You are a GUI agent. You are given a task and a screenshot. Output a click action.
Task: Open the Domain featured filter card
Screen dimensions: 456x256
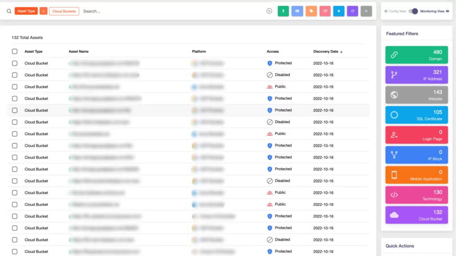click(x=416, y=55)
